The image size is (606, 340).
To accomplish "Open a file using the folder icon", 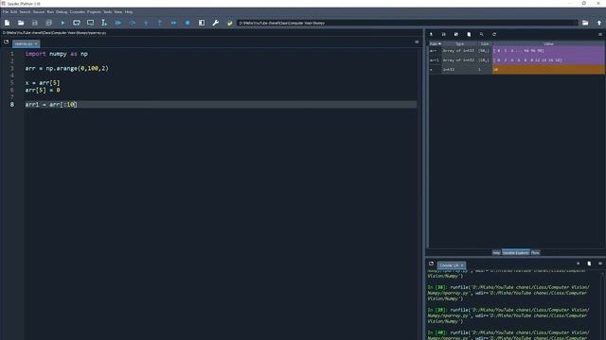I will point(21,23).
